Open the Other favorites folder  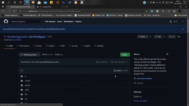coord(181,15)
